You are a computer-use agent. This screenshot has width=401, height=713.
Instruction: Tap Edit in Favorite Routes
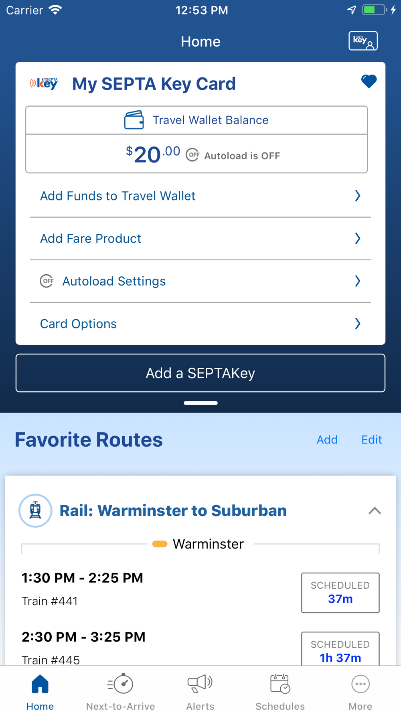coord(371,440)
